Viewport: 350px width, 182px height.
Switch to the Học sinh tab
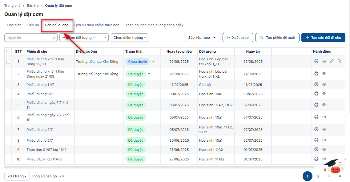pos(14,25)
